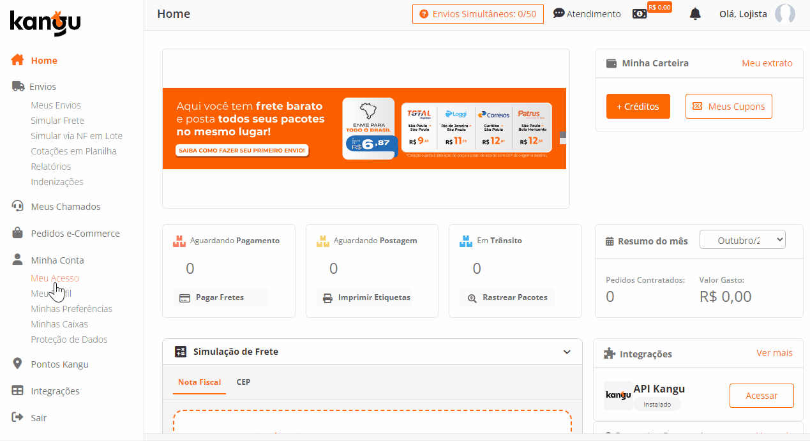
Task: Click the wallet money icon in header
Action: [640, 14]
